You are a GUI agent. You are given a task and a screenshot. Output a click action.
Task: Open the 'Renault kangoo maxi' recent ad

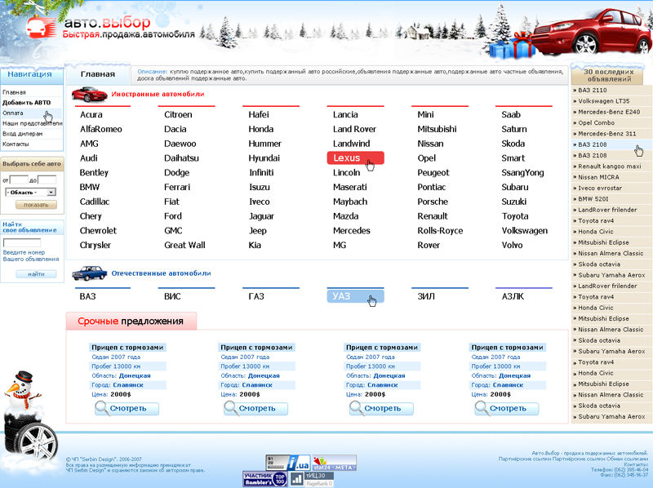pyautogui.click(x=609, y=166)
